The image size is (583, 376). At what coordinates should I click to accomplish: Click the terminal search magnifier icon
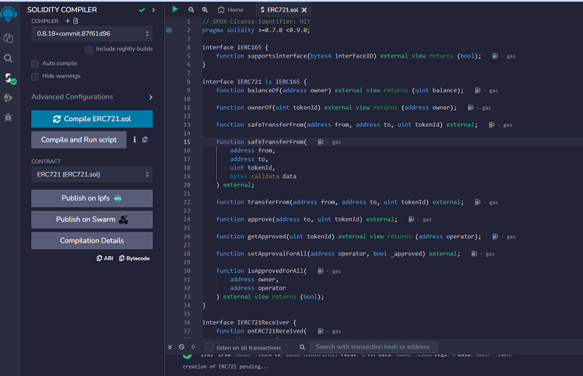[302, 347]
